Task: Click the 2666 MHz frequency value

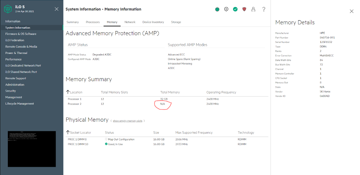Action: [x=182, y=139]
